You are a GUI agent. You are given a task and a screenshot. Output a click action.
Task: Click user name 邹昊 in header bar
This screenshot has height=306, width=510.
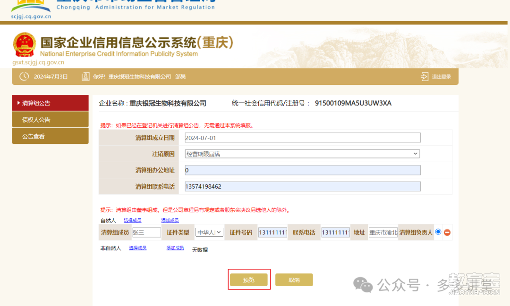(x=180, y=77)
